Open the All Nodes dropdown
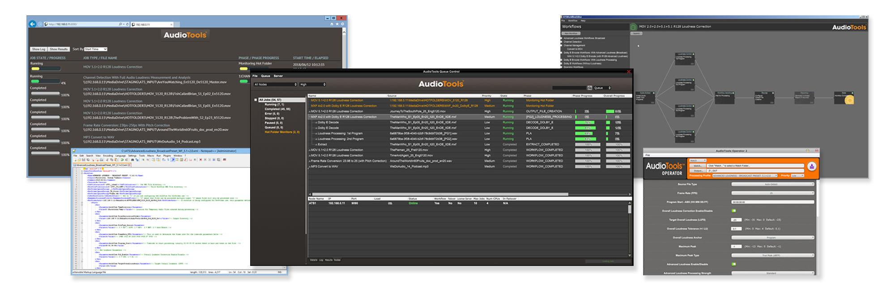Viewport: 895px width, 291px height. coord(275,84)
